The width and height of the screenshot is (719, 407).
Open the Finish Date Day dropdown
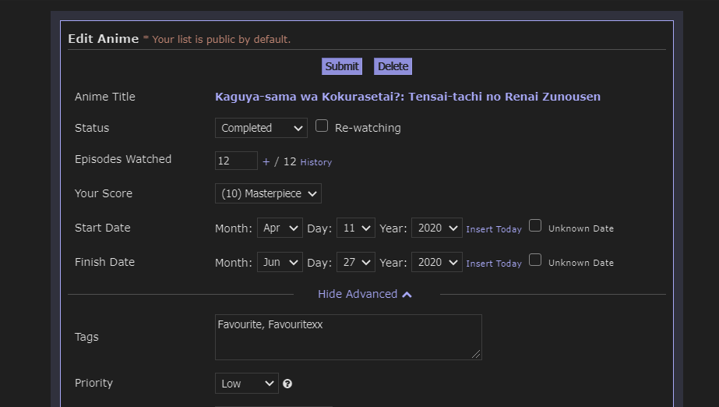[x=355, y=262]
